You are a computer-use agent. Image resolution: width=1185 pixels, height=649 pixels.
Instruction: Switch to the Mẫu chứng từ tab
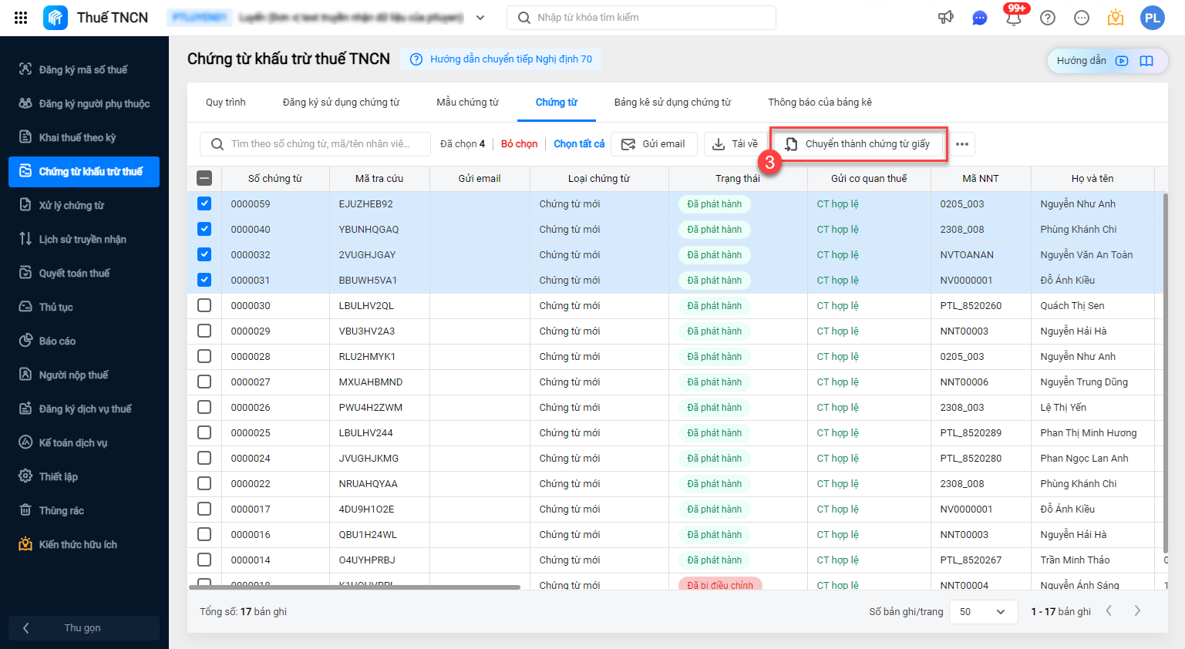point(468,103)
